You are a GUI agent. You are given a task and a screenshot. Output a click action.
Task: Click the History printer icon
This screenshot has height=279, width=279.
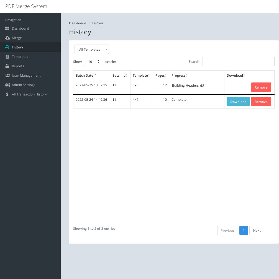click(x=7, y=47)
